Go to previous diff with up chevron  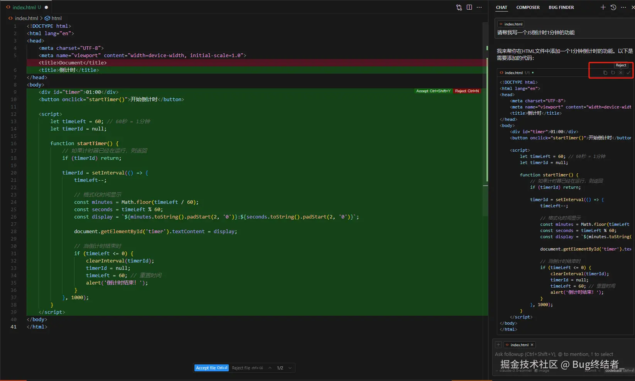point(270,368)
